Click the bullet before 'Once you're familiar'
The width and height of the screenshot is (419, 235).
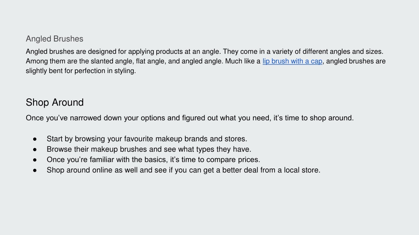tap(35, 160)
